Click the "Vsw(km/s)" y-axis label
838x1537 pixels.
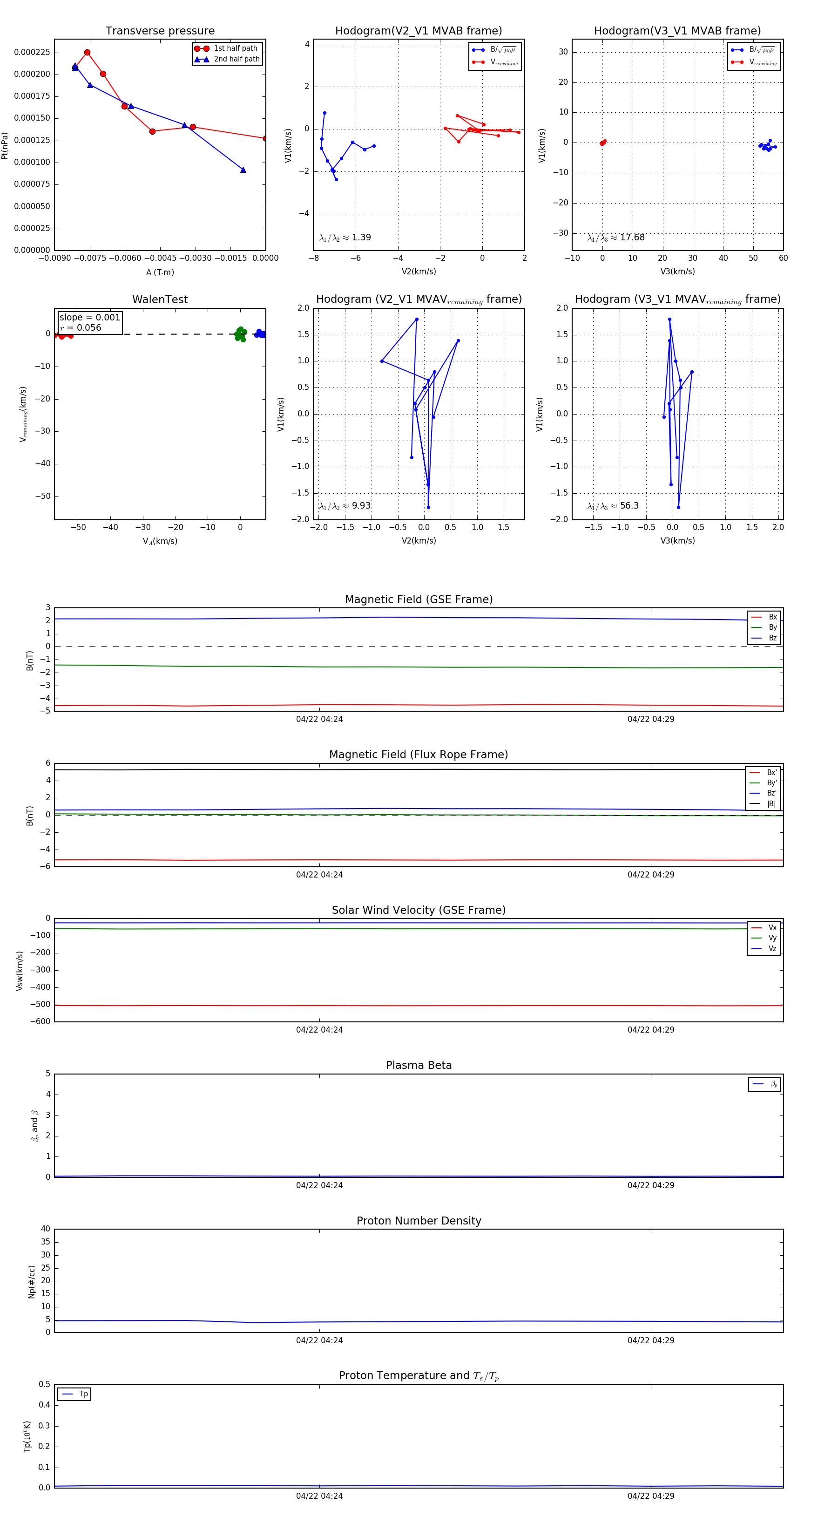(20, 971)
